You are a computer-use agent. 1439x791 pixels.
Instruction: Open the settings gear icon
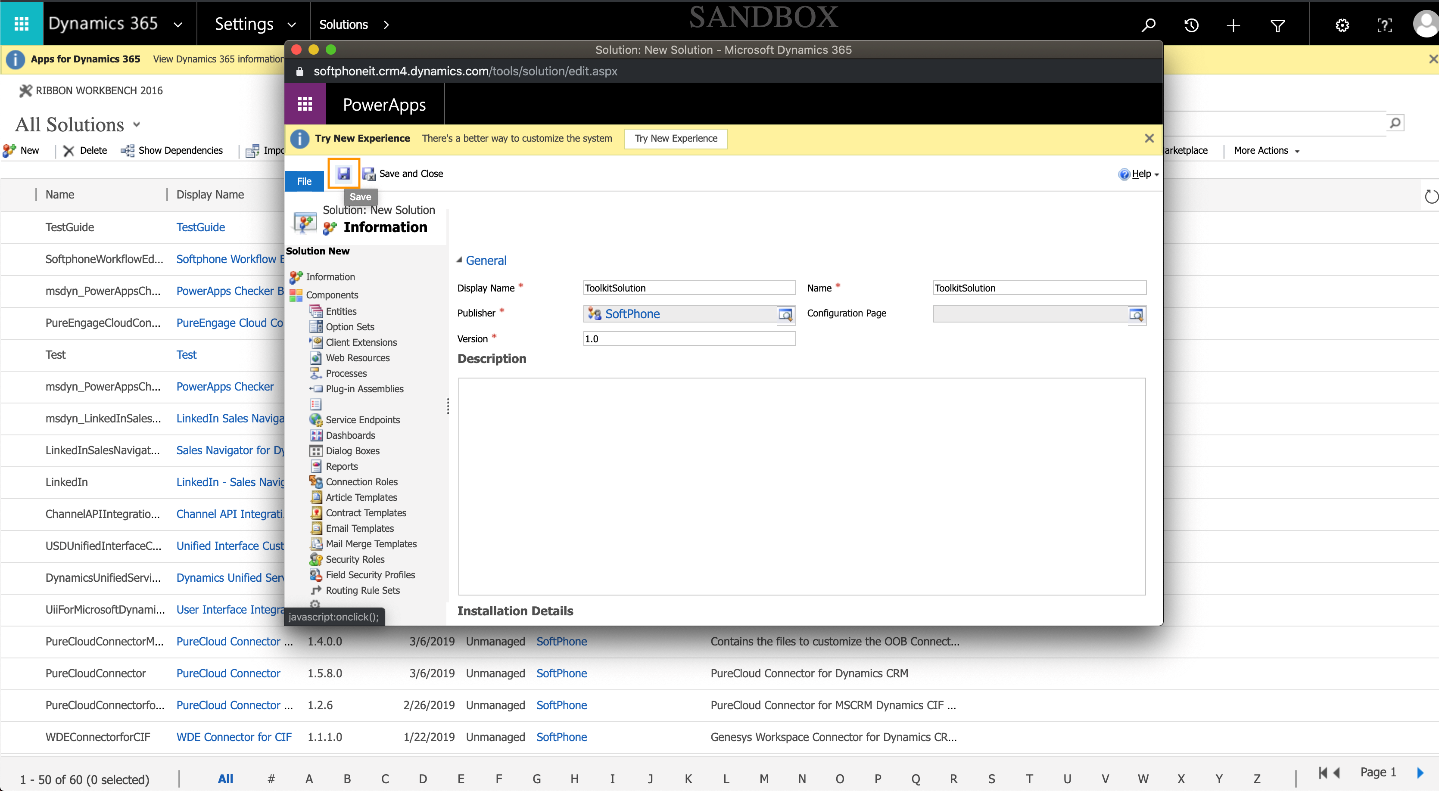1342,25
